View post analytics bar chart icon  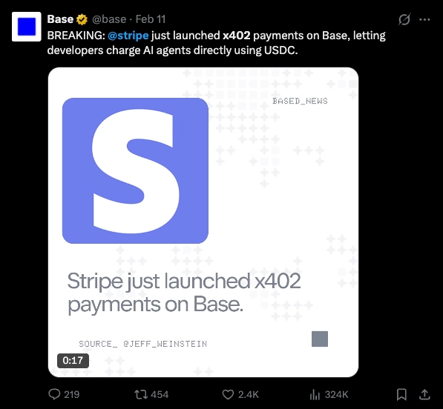click(x=315, y=394)
